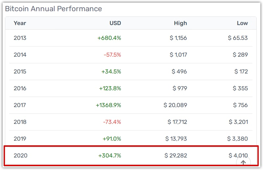Click the $ 29,282 high value
The width and height of the screenshot is (263, 170).
tap(176, 156)
